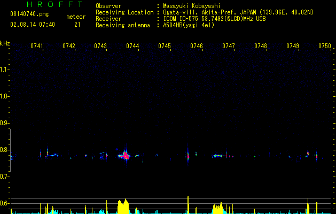336x214 pixels.
Task: Click the 0.8 kHz frequency label
Action: coord(4,150)
